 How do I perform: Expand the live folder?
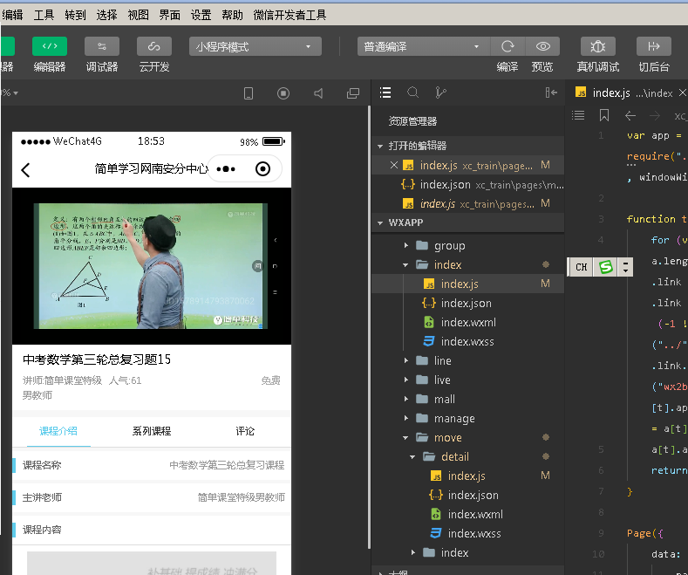pos(467,380)
